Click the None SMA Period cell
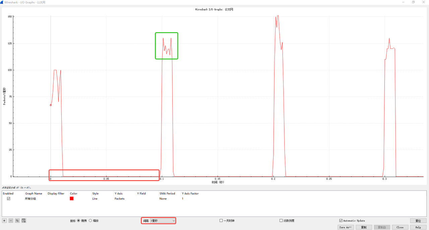This screenshot has height=230, width=429. 163,199
